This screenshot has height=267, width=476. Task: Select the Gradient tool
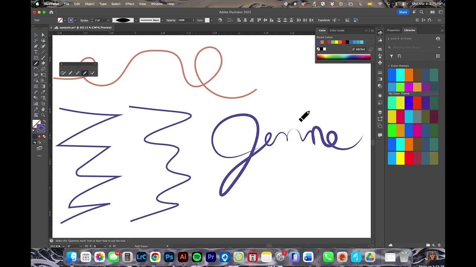click(43, 86)
